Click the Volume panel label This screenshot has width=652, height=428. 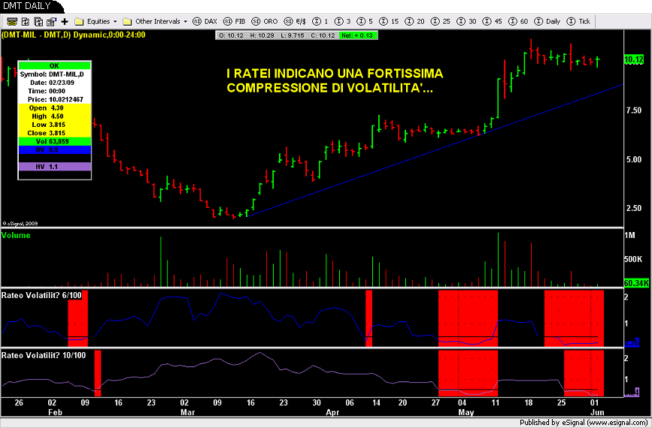pos(17,235)
